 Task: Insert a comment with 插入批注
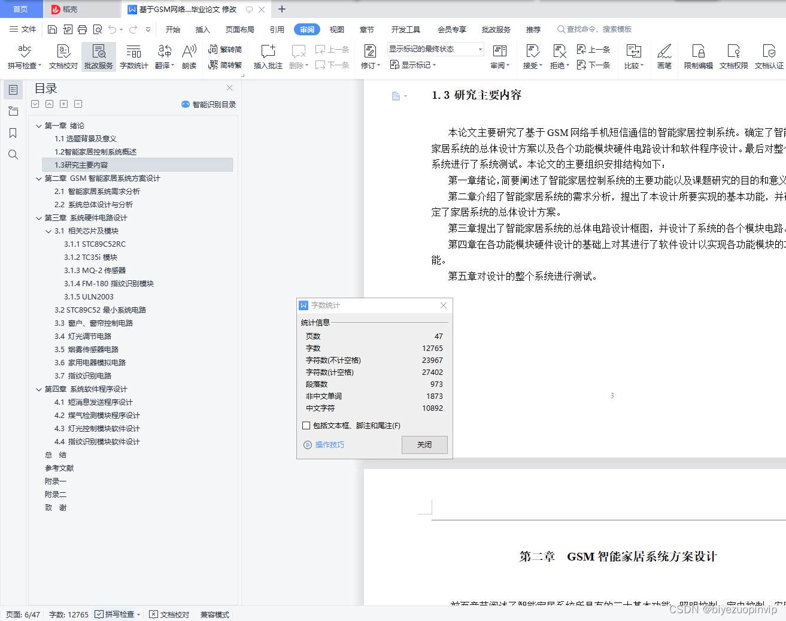(267, 56)
